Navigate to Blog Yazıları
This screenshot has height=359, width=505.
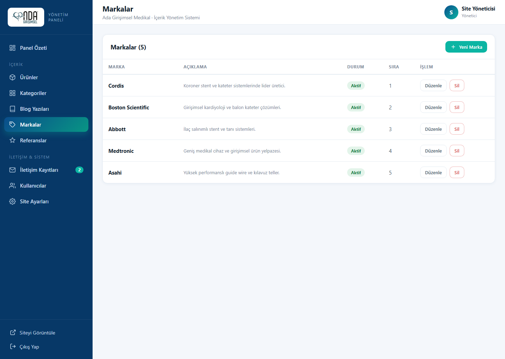46,109
